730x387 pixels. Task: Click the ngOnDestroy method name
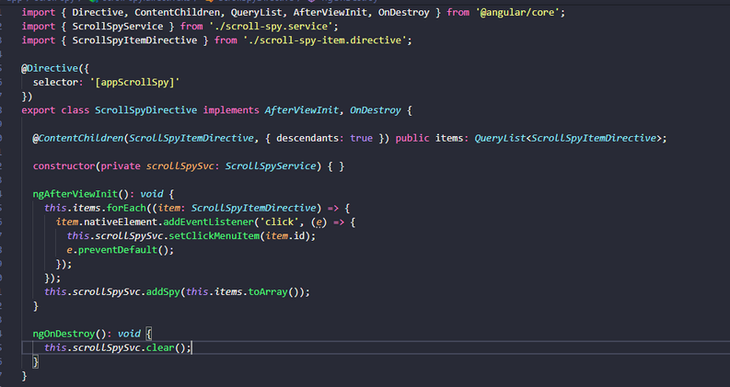pyautogui.click(x=64, y=334)
